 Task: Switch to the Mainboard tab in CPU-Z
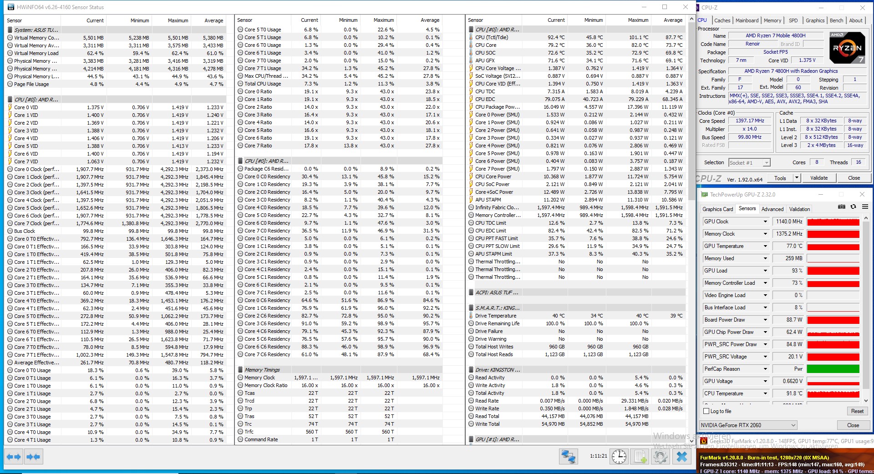pyautogui.click(x=747, y=20)
